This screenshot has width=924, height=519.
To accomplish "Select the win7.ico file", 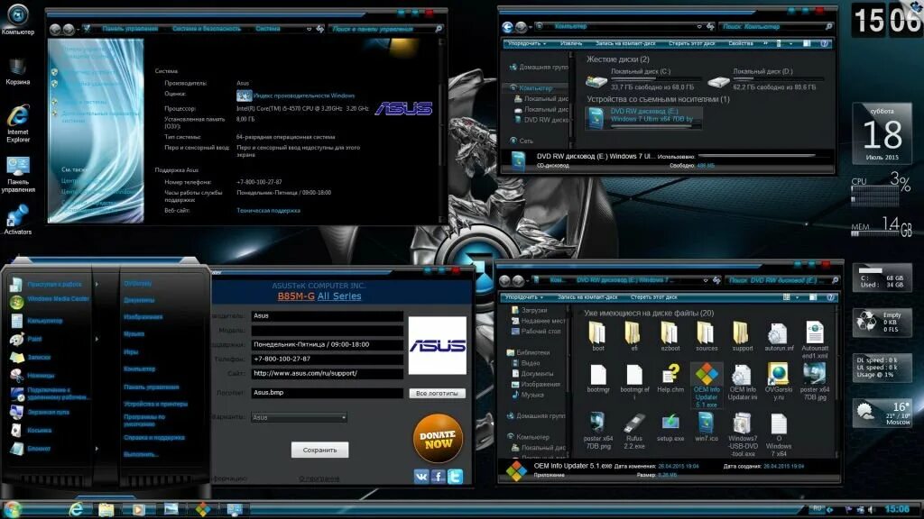I will click(706, 428).
